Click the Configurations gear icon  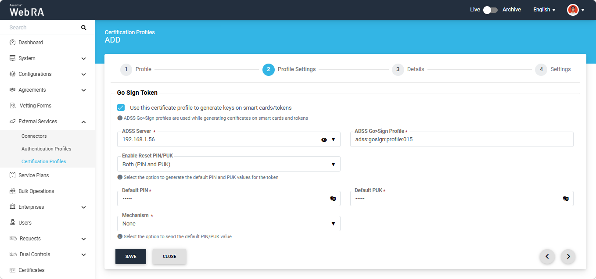click(12, 74)
